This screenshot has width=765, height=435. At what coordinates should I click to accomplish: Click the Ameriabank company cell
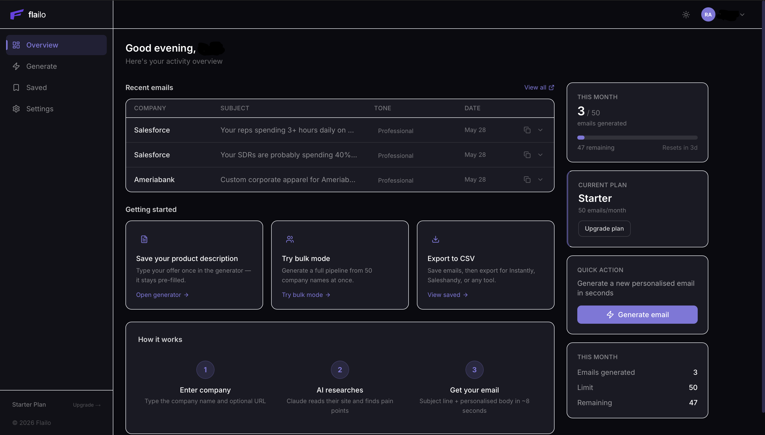(154, 180)
